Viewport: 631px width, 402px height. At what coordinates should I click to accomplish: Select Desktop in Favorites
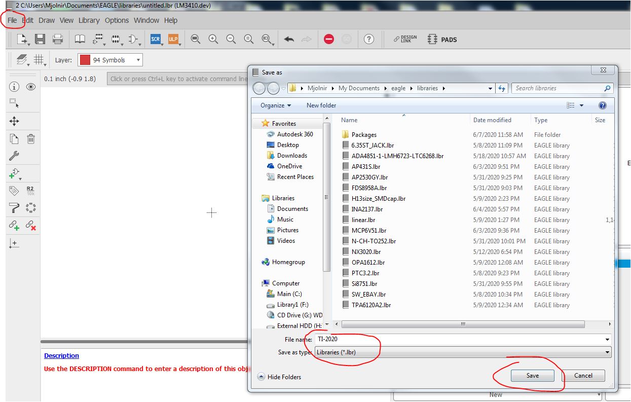pyautogui.click(x=283, y=145)
